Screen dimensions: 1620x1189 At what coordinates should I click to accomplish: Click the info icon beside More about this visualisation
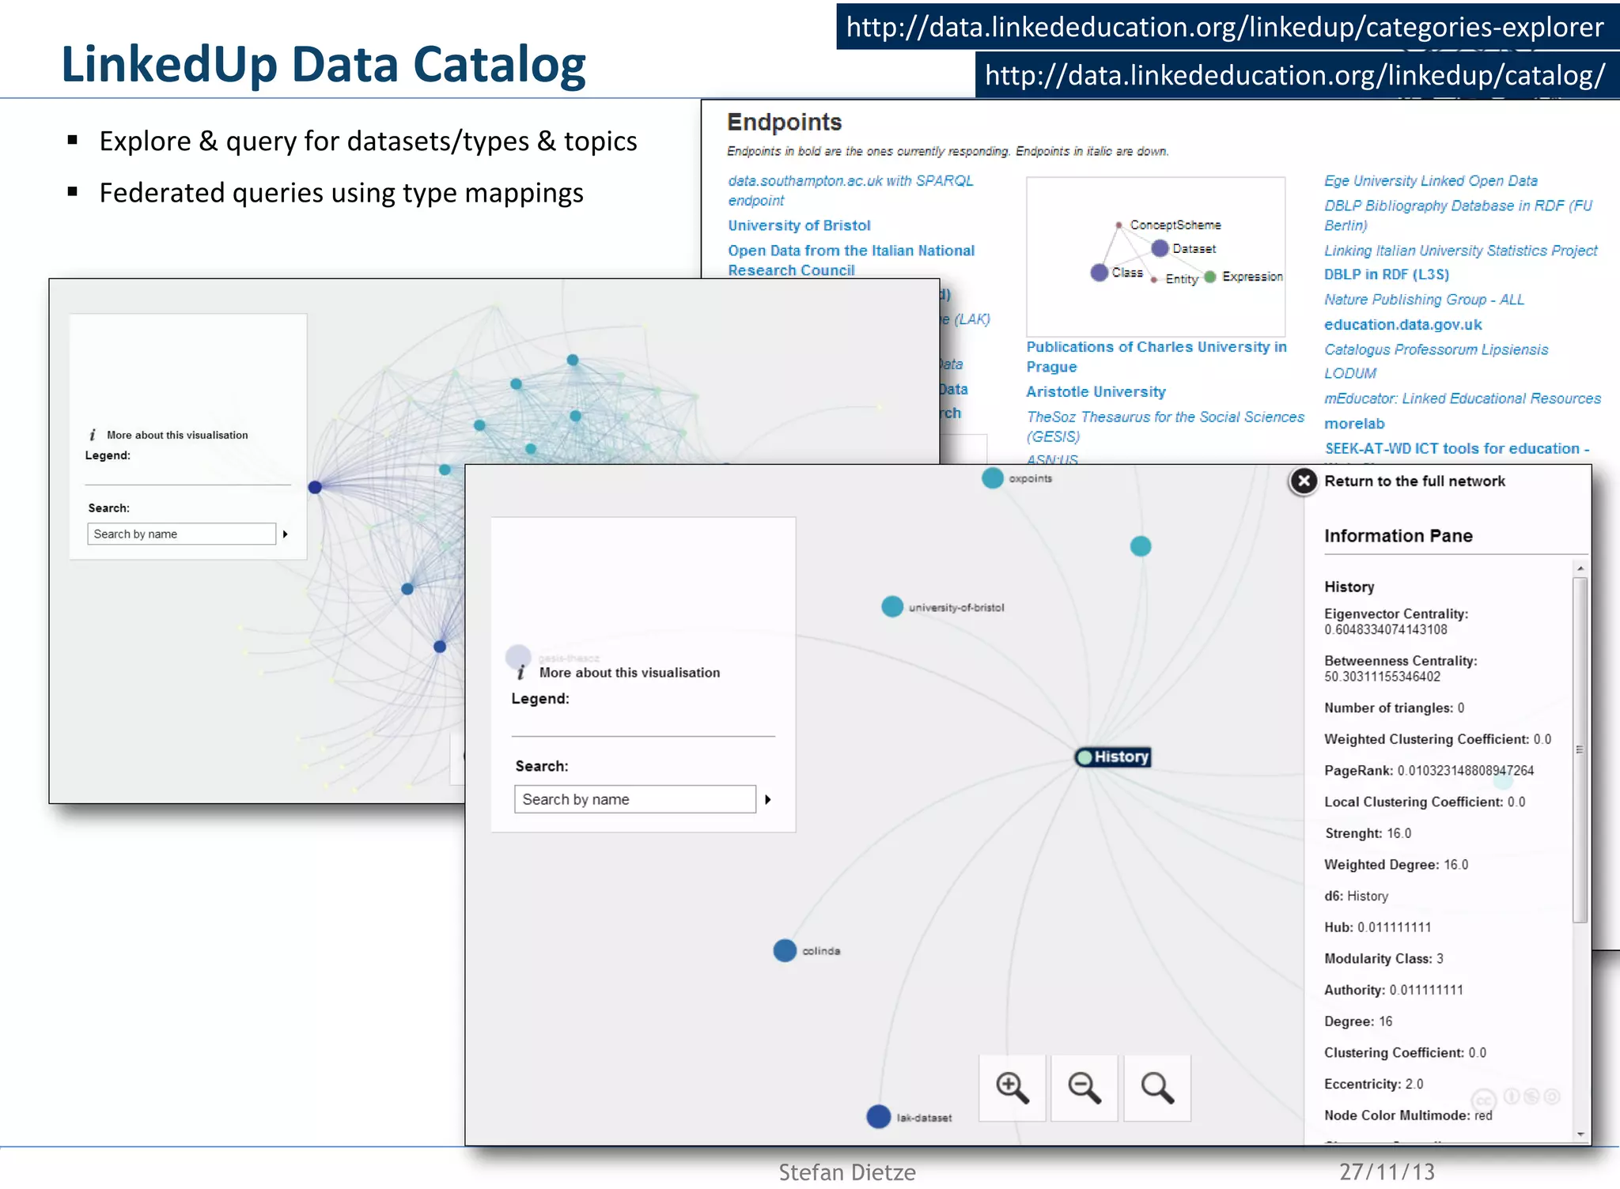pos(520,673)
